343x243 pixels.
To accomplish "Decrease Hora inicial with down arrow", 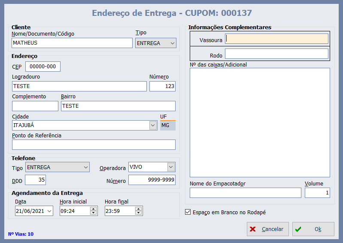I will [x=93, y=213].
